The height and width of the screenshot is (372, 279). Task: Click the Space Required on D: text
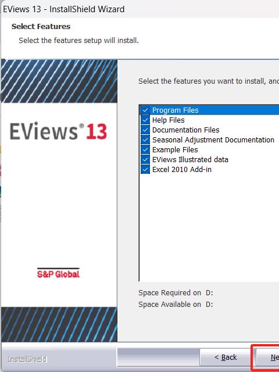[176, 293]
